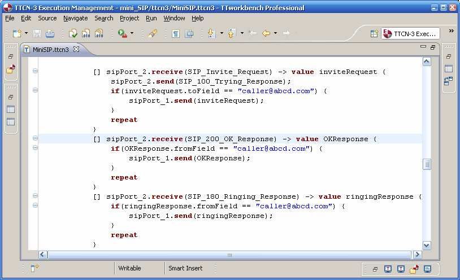Click the yellow Back navigation arrow

click(x=266, y=33)
